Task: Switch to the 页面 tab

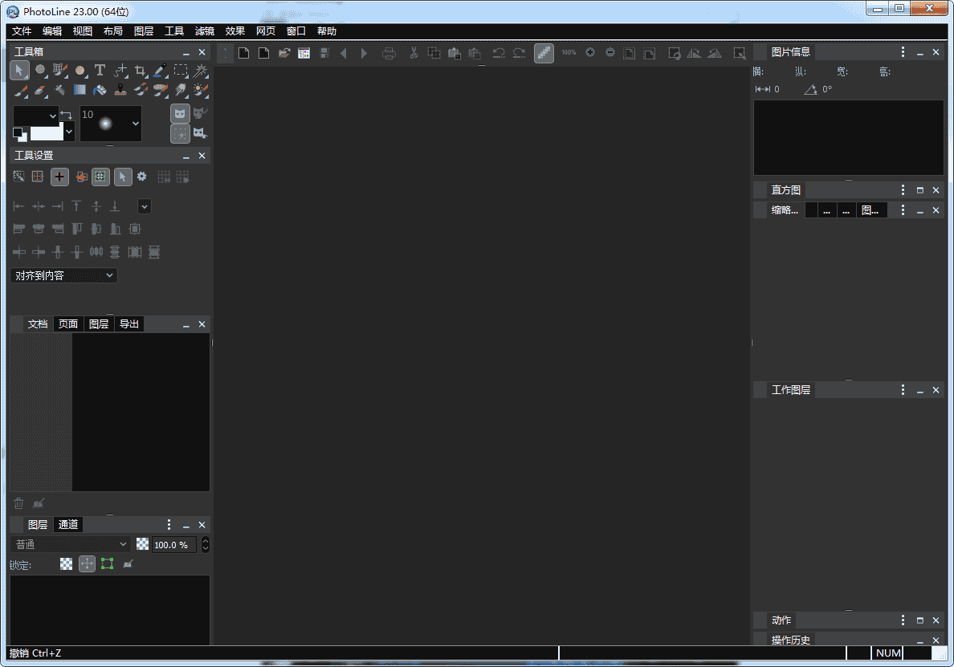Action: coord(68,324)
